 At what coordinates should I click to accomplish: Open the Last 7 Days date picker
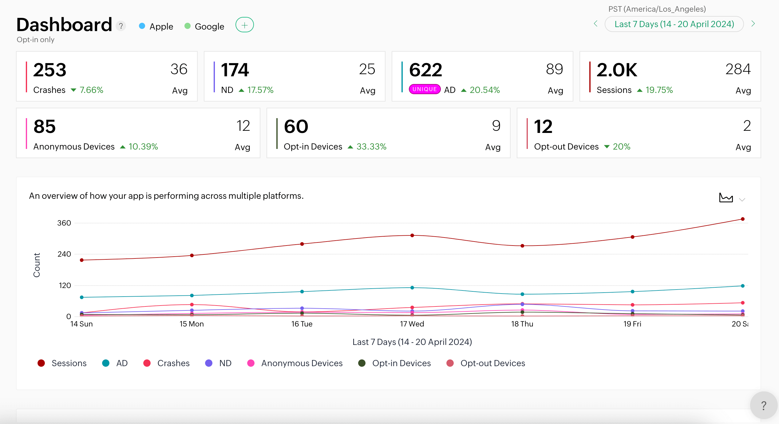[x=674, y=24]
